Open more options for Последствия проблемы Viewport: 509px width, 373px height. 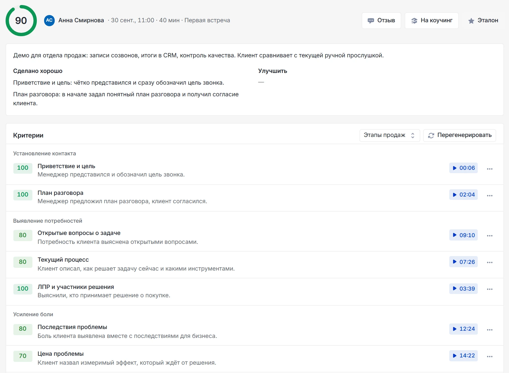(489, 330)
